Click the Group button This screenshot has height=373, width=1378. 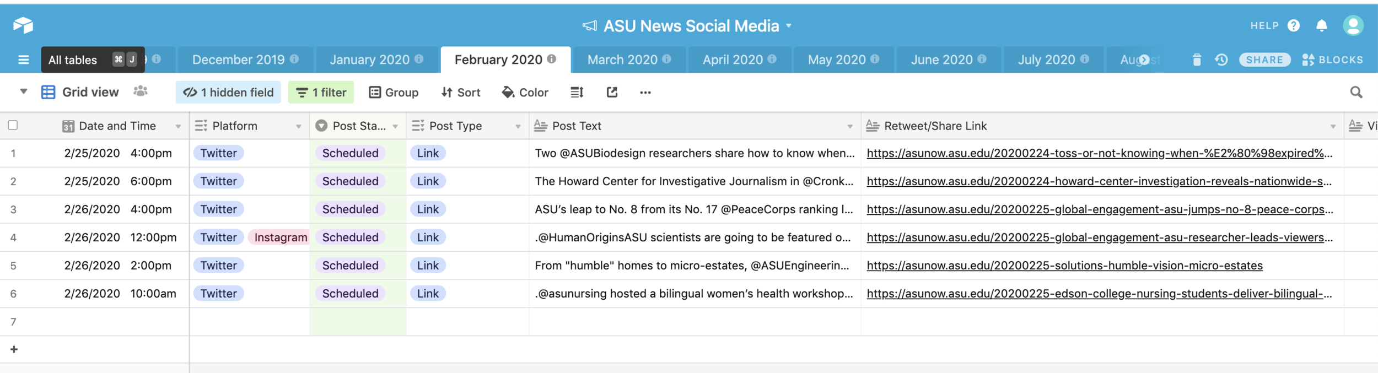click(394, 92)
